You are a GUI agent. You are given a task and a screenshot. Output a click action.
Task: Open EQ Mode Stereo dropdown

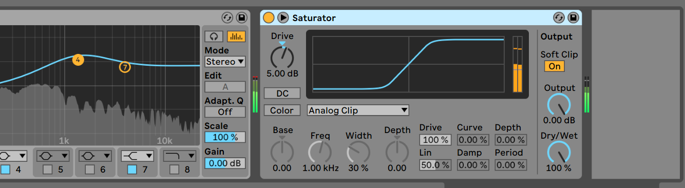(225, 62)
